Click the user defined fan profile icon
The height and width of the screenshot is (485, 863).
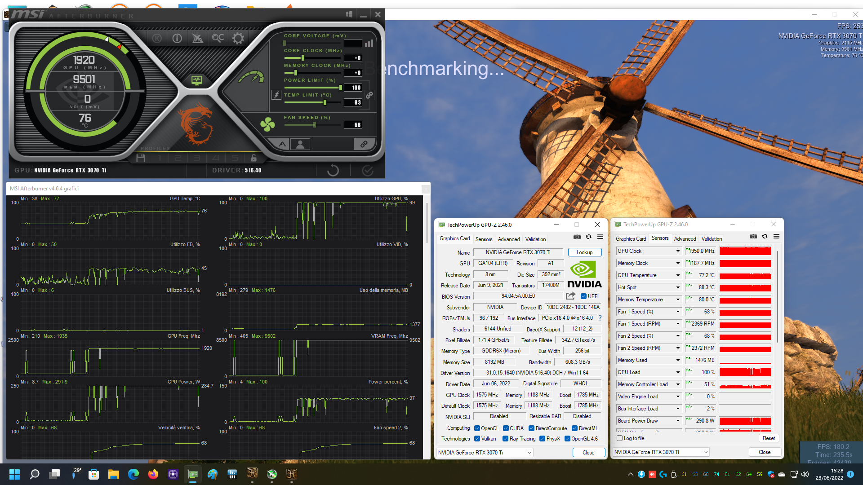(x=300, y=144)
